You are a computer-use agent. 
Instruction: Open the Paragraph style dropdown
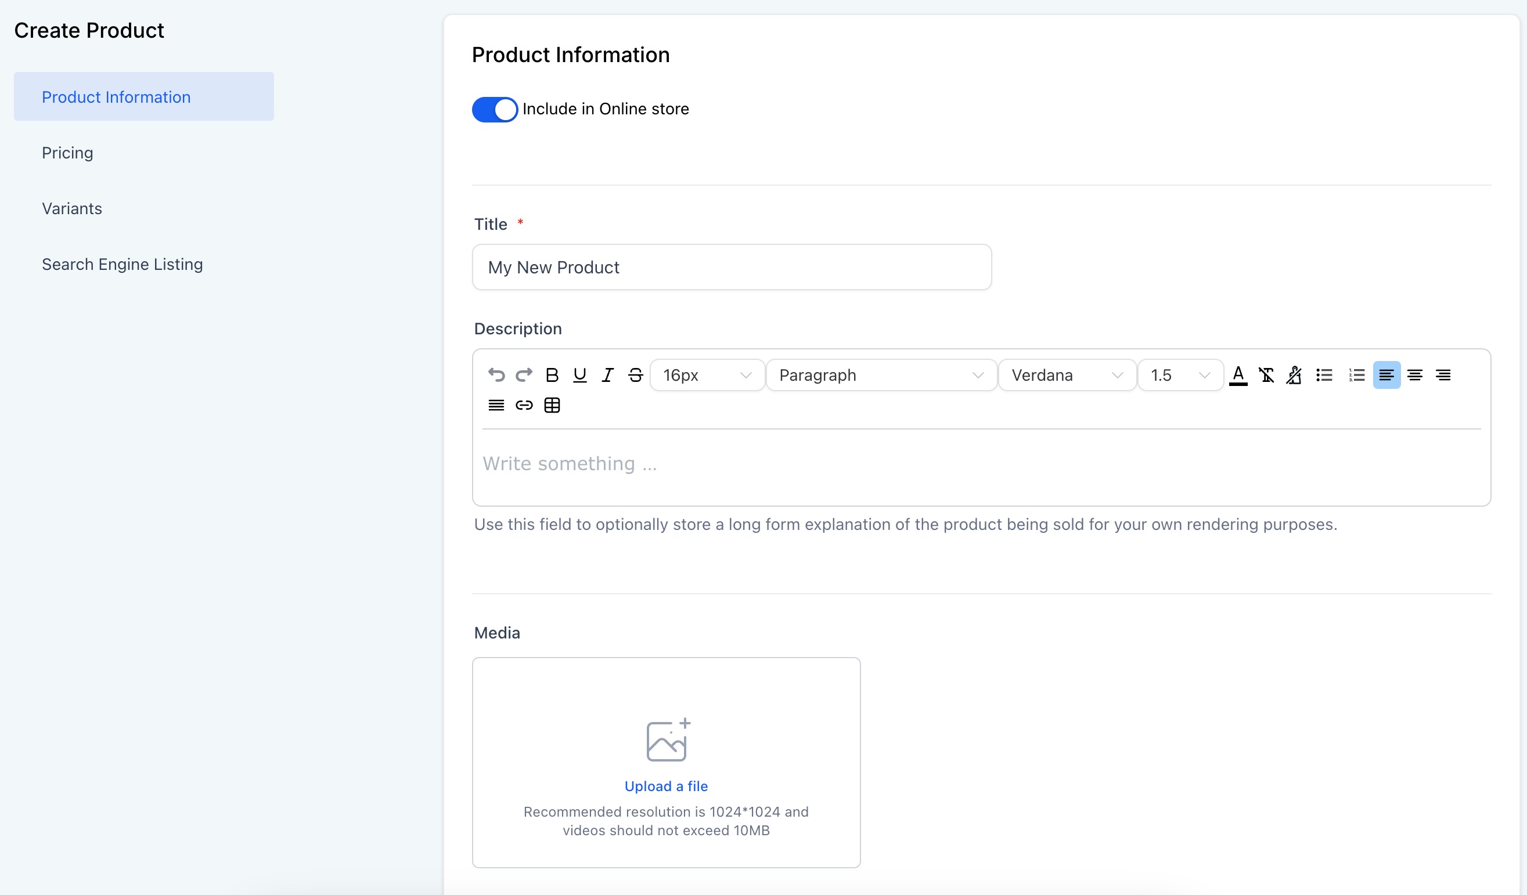click(x=880, y=375)
